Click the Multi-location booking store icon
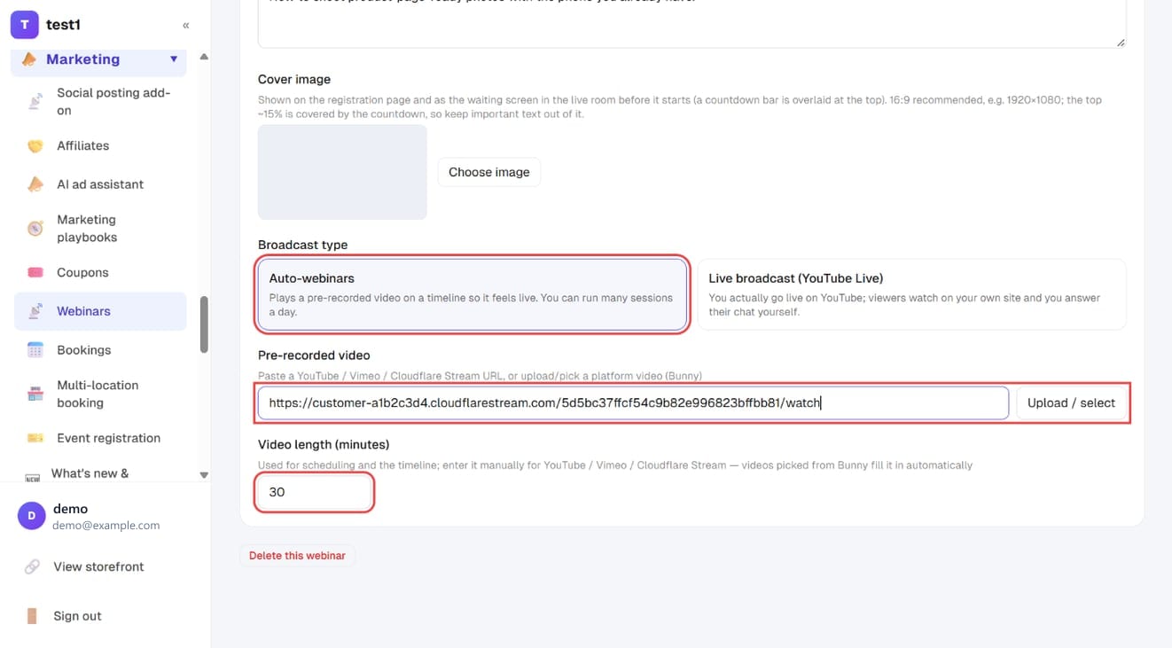The width and height of the screenshot is (1172, 648). pyautogui.click(x=35, y=394)
